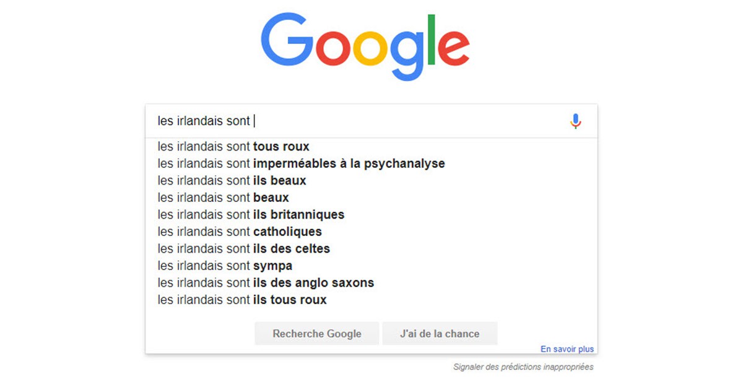Click the Google logo
Screen dimensions: 743x389
point(367,42)
